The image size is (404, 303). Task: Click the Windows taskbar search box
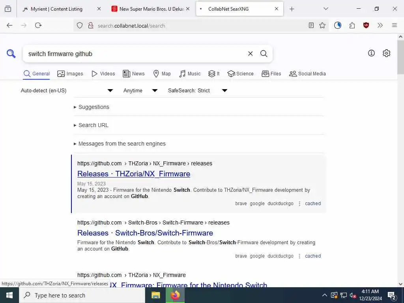[x=82, y=295]
